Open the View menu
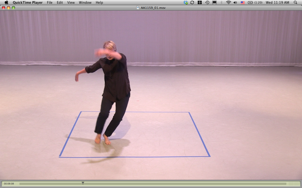This screenshot has width=302, height=188. [x=71, y=2]
